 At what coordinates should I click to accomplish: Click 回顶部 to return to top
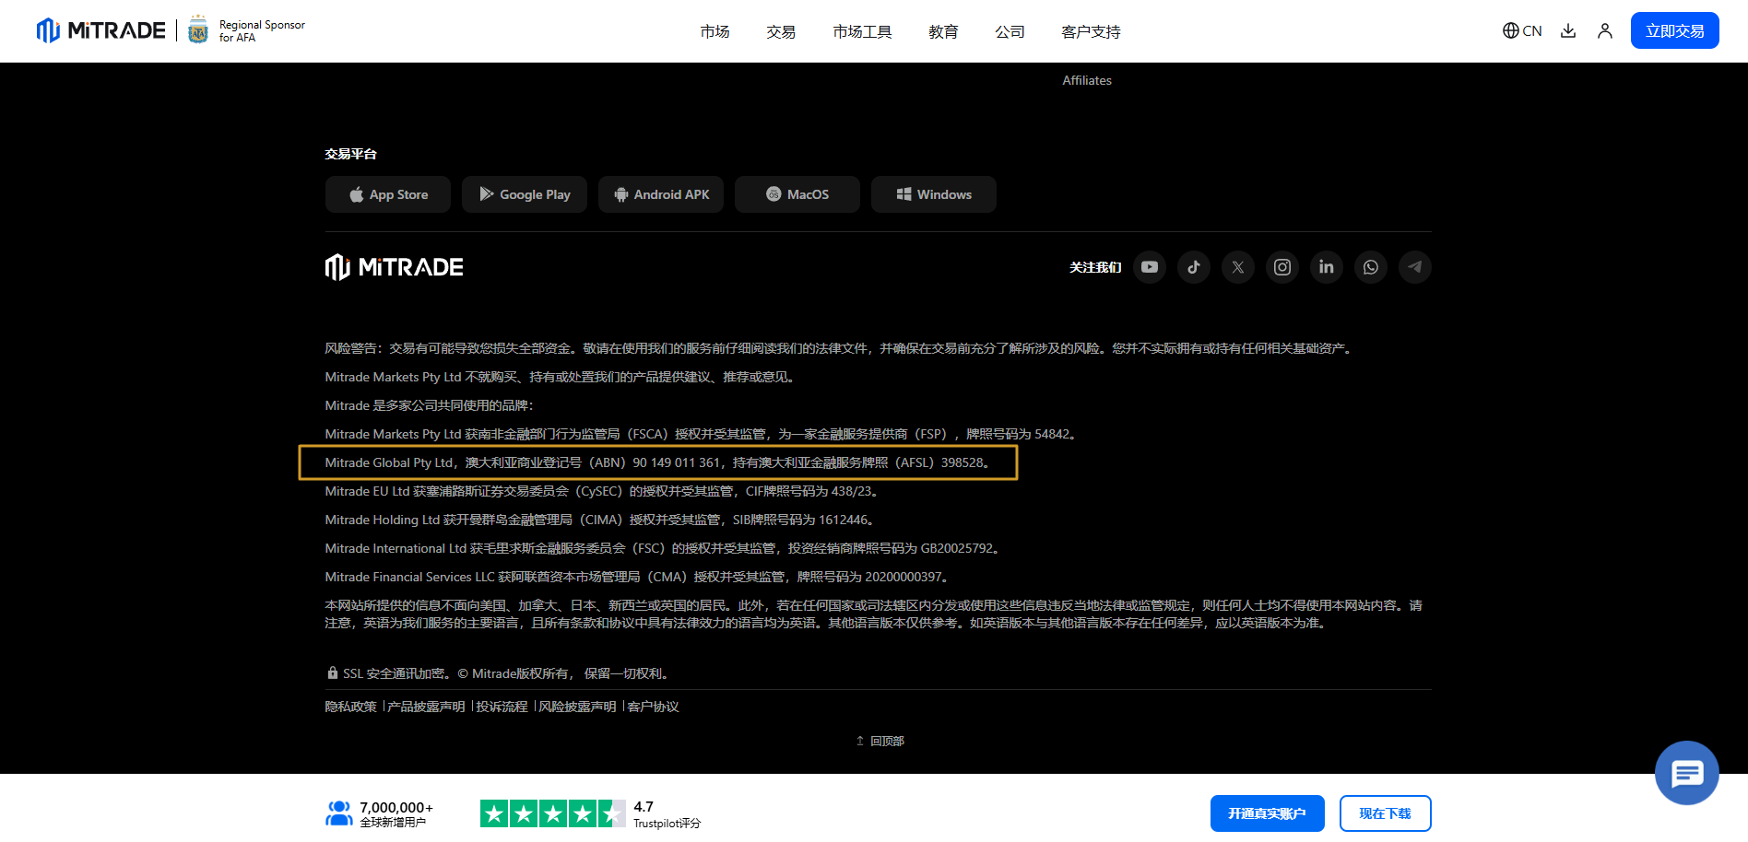point(880,741)
